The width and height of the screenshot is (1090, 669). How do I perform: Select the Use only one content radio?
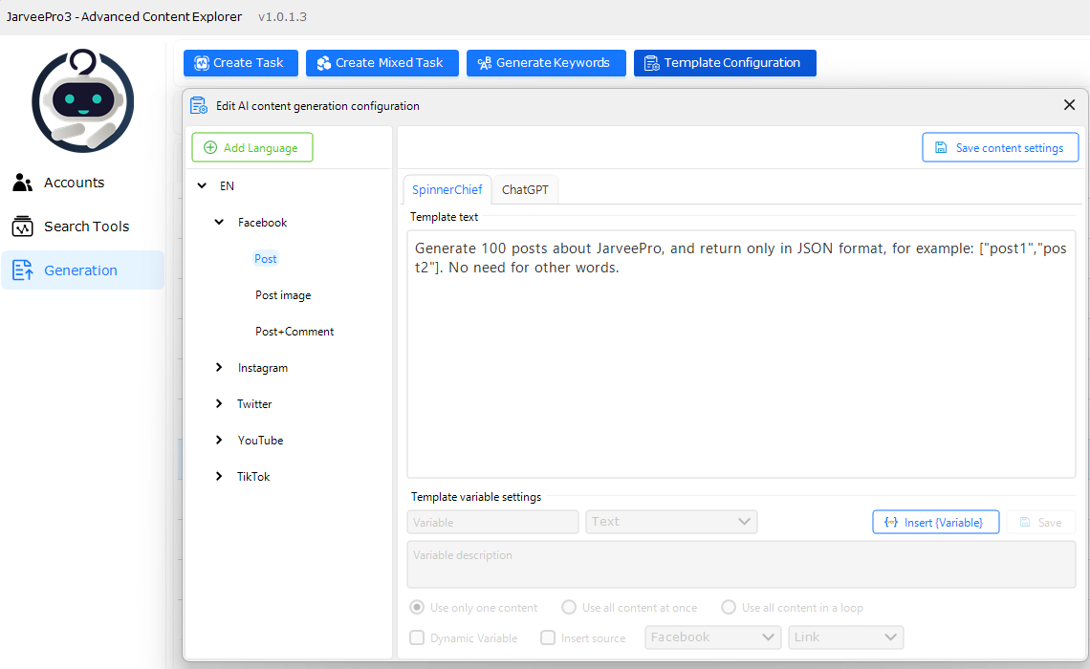click(417, 607)
